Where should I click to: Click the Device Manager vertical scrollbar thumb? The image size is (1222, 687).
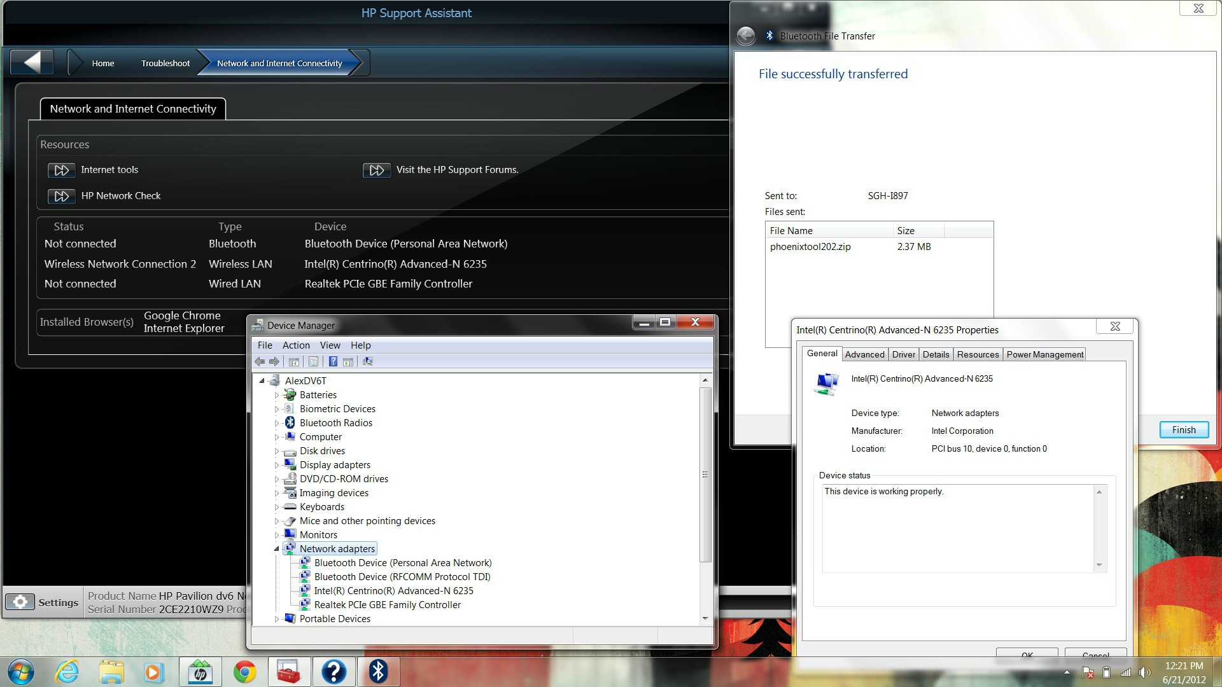(705, 475)
